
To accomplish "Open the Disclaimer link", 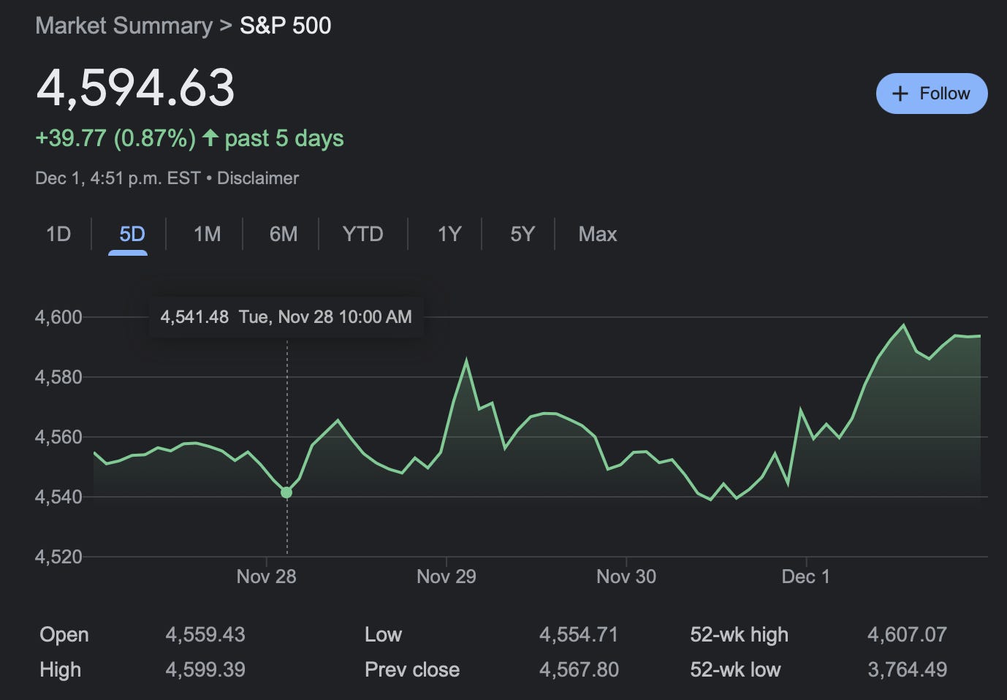I will (258, 178).
